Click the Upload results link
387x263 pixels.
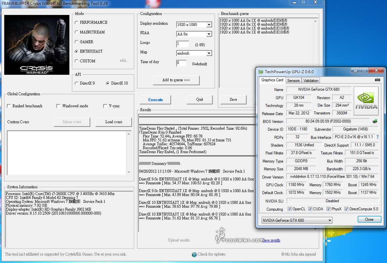pyautogui.click(x=179, y=240)
